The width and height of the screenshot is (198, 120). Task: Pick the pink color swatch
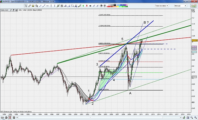127,5
